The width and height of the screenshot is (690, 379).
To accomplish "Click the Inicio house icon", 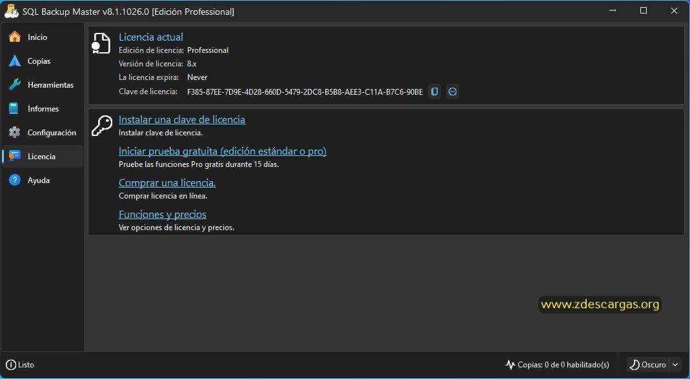I will pos(14,37).
